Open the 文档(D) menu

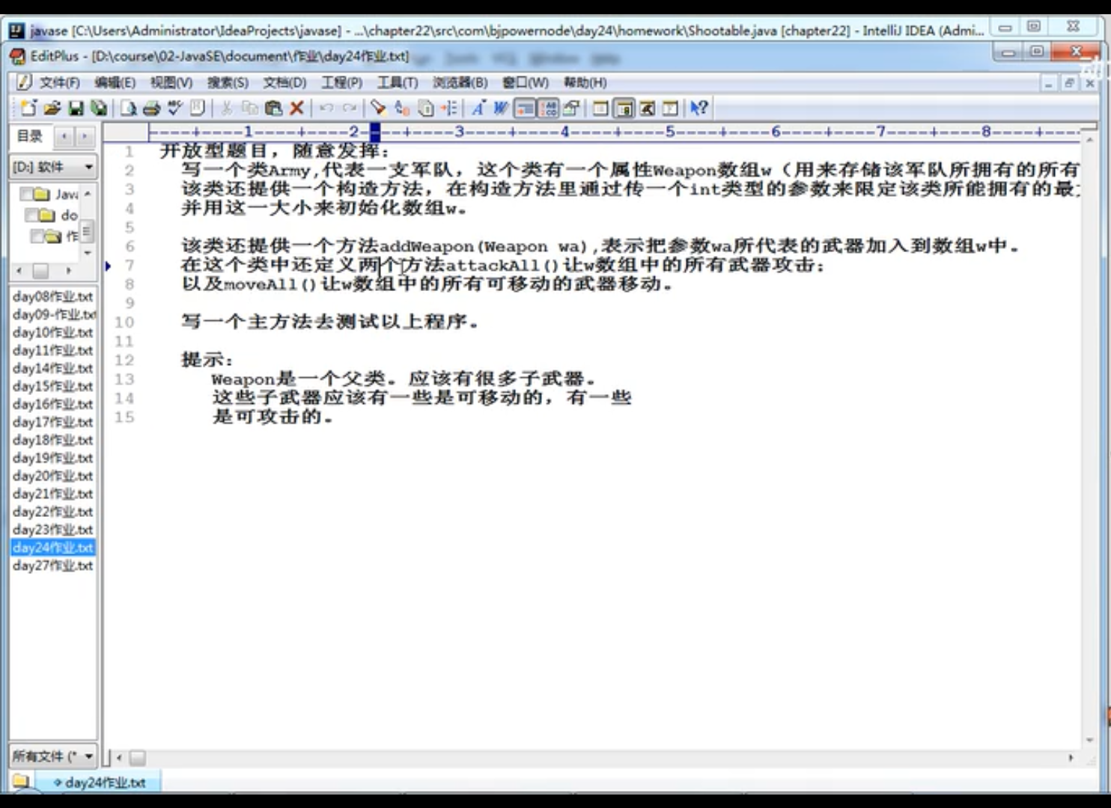pos(284,82)
